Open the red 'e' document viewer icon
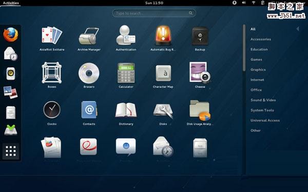This screenshot has width=308, height=192. point(89,147)
